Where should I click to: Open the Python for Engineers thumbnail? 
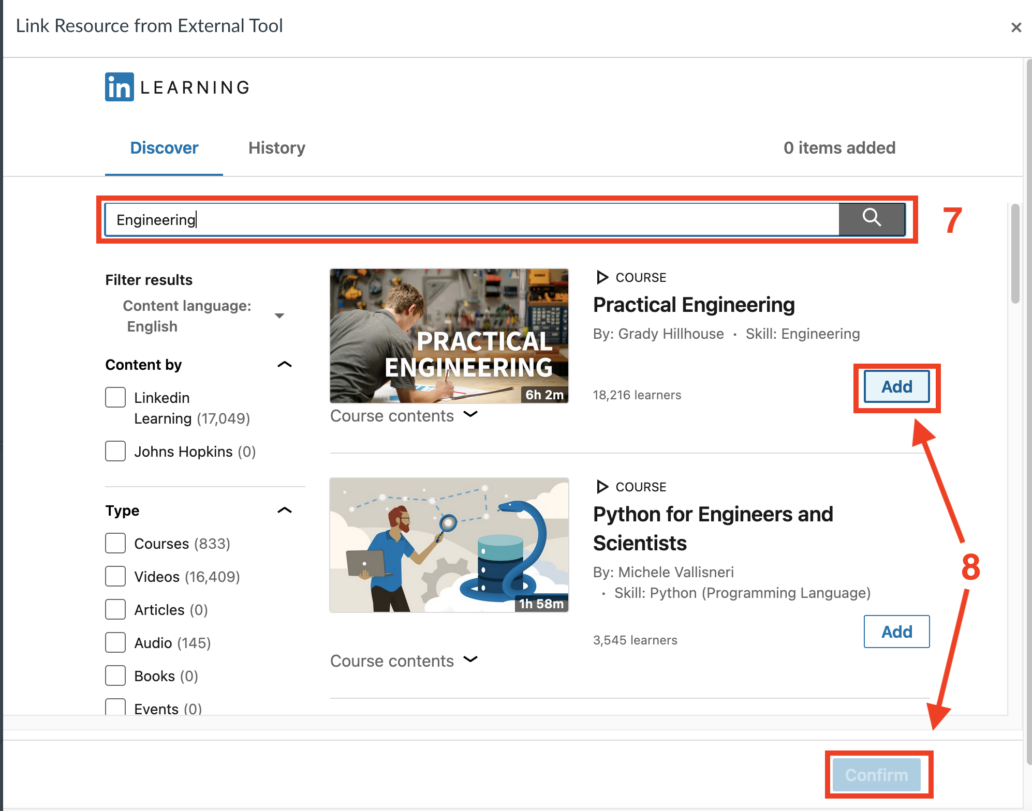[x=449, y=545]
